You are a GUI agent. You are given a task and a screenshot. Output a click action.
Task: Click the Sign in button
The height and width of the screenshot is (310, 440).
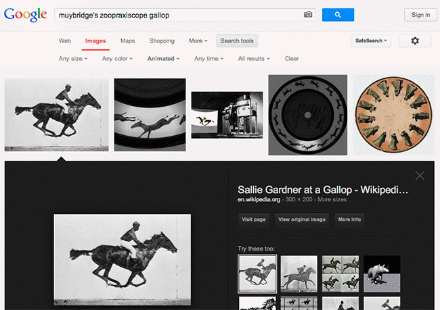pos(420,15)
